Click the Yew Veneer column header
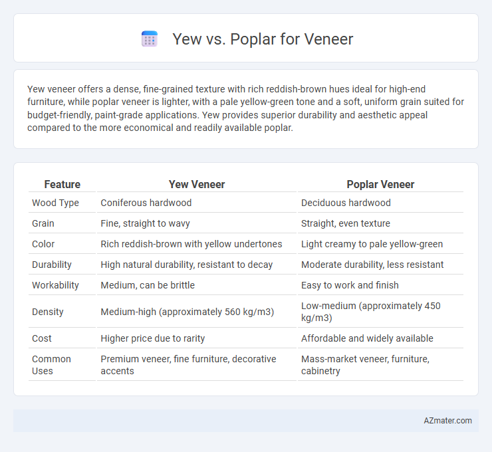 197,184
